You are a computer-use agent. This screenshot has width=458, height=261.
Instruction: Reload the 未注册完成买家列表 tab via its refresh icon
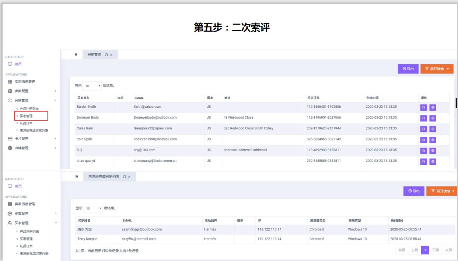point(125,177)
